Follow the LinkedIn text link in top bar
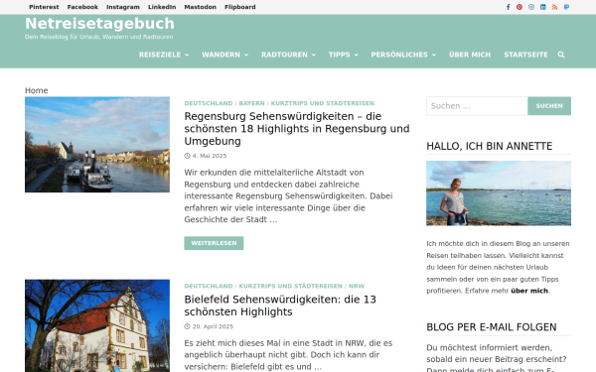 click(162, 7)
